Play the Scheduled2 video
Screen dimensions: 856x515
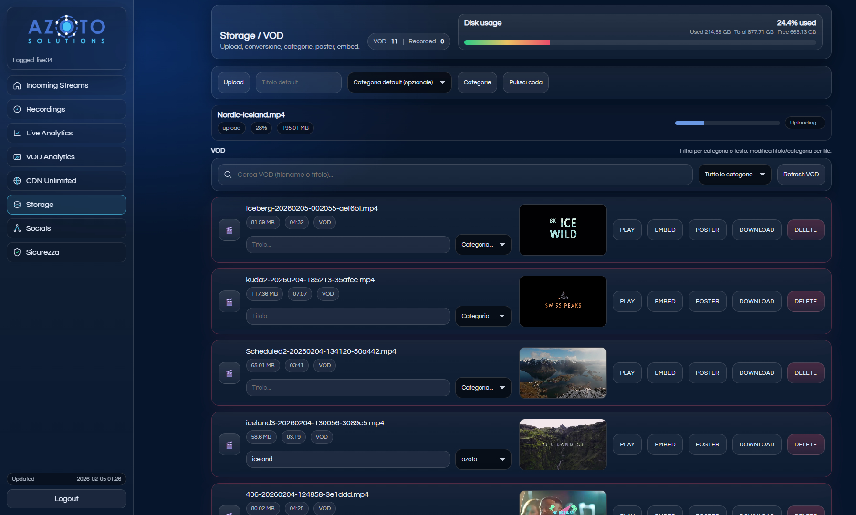(627, 373)
